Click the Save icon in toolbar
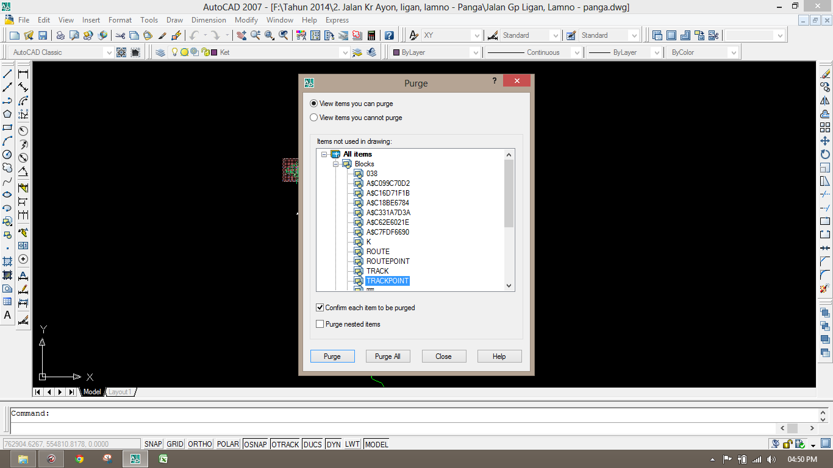 tap(43, 35)
